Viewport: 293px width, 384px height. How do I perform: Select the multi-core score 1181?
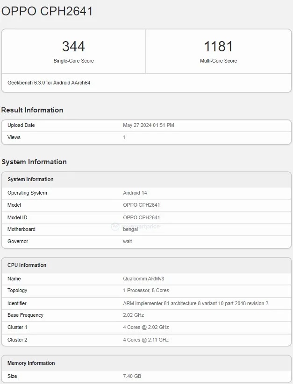(218, 46)
